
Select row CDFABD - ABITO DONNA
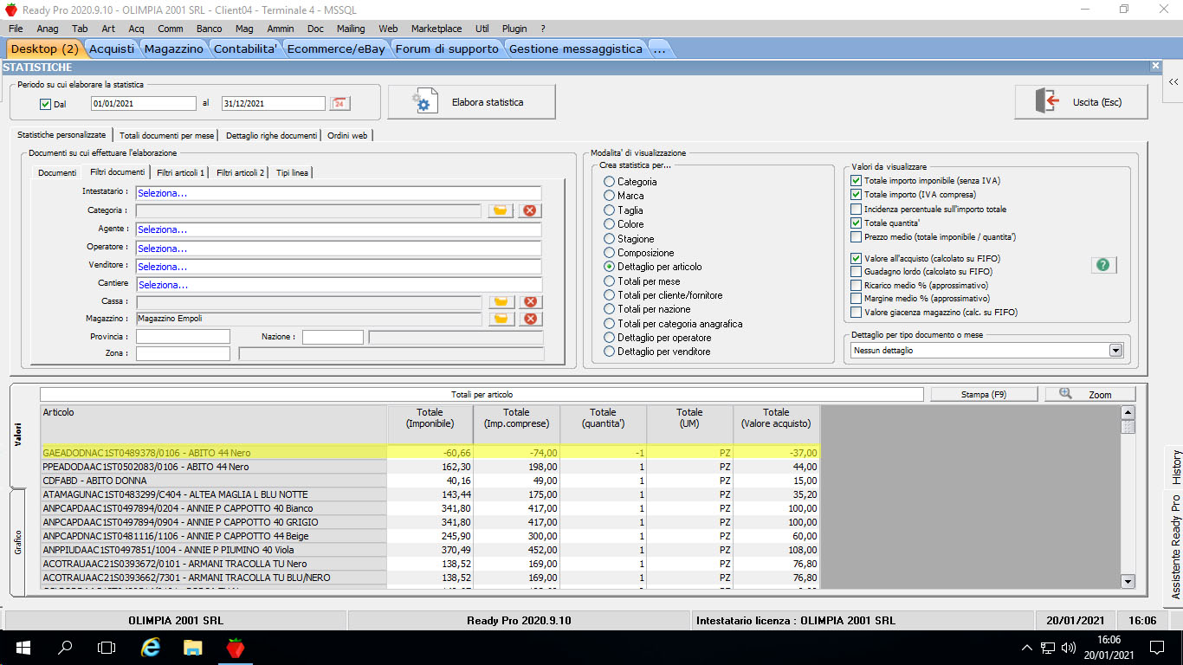430,481
